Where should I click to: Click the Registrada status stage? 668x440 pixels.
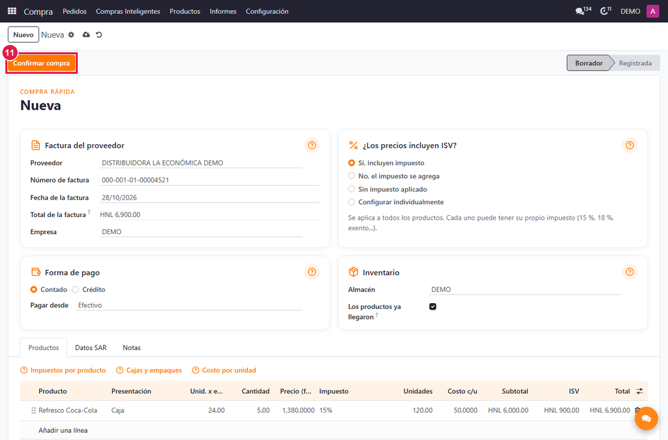(635, 63)
